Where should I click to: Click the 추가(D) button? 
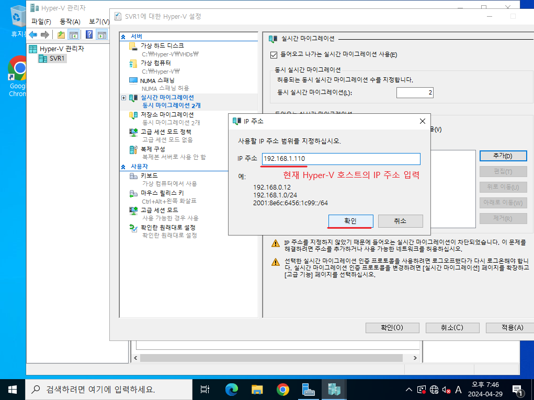[503, 156]
